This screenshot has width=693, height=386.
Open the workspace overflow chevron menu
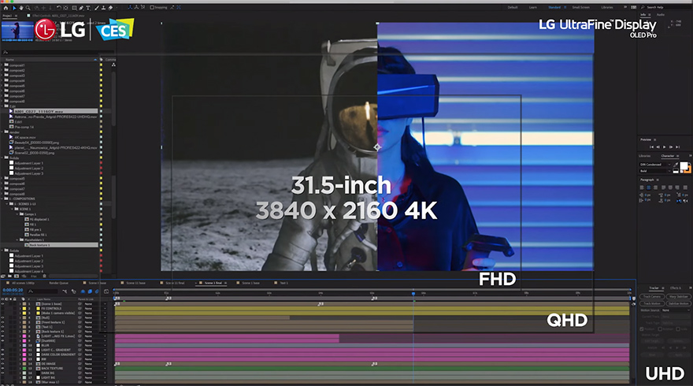coord(625,7)
